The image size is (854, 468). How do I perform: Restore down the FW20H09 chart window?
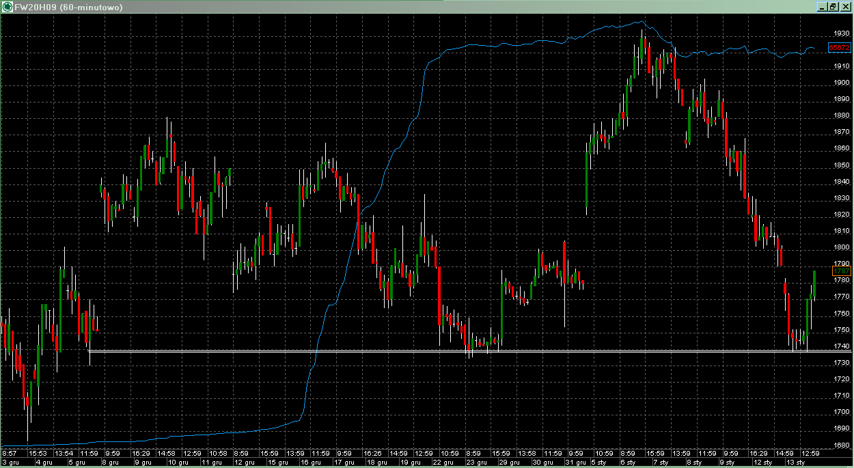(x=833, y=6)
